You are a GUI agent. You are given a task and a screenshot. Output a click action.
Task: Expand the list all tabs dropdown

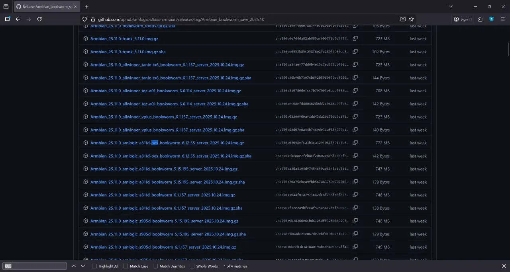coord(451,7)
